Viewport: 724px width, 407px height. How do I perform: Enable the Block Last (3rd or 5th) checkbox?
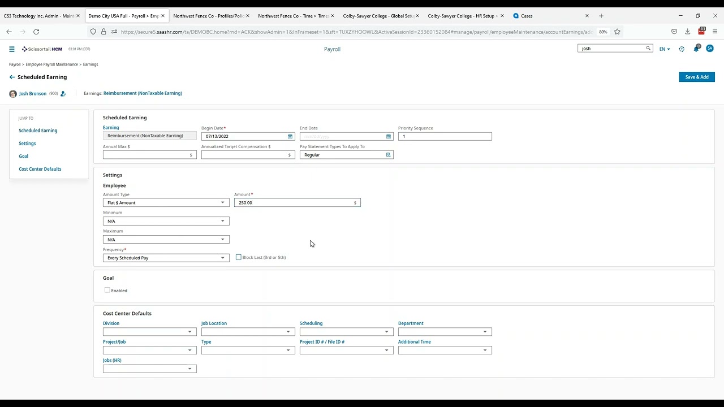tap(239, 257)
